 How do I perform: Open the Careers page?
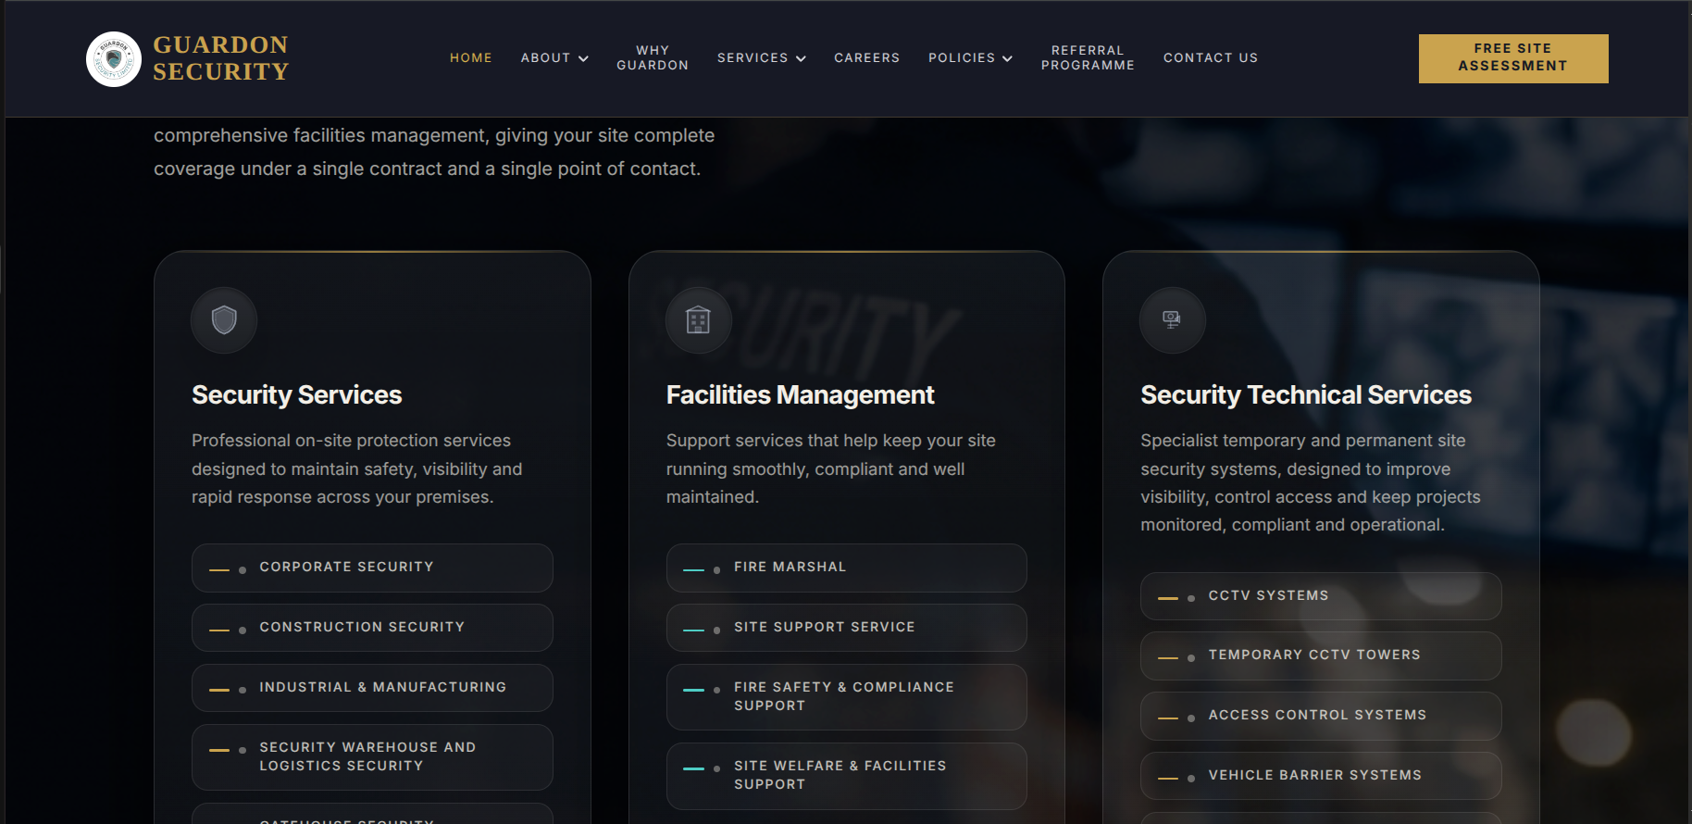866,57
